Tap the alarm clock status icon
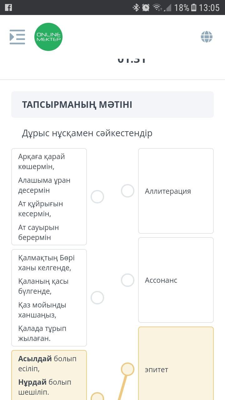 point(146,7)
